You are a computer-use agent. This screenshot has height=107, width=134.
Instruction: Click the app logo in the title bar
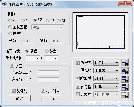5,4
